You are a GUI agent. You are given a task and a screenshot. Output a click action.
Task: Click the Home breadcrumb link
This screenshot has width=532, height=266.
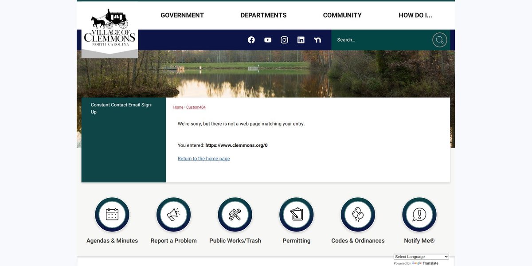click(178, 107)
